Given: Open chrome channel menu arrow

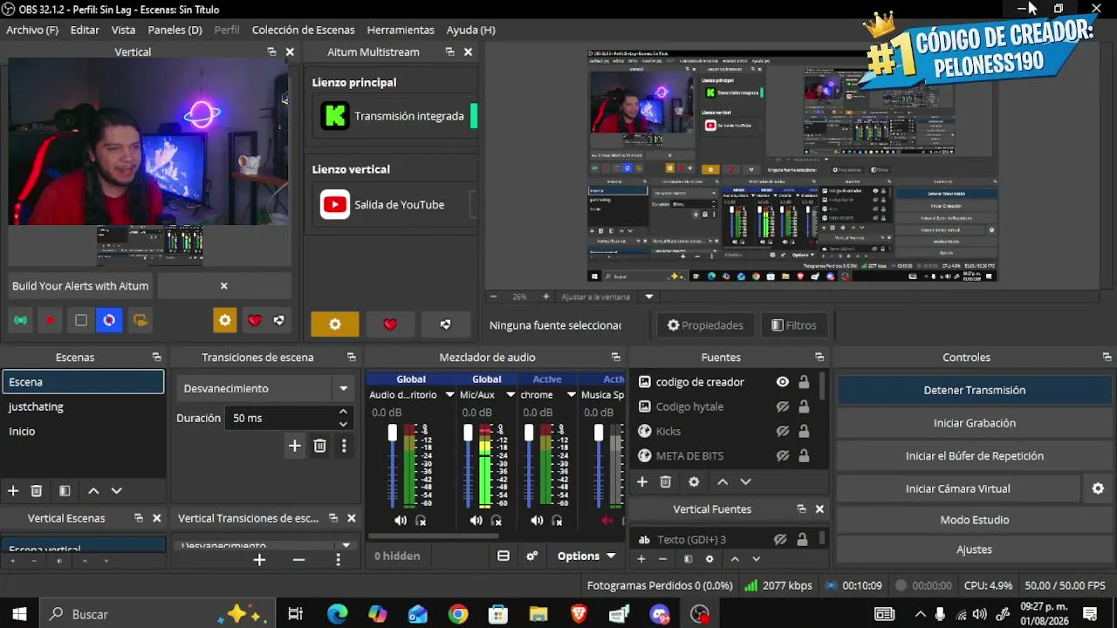Looking at the screenshot, I should 571,395.
